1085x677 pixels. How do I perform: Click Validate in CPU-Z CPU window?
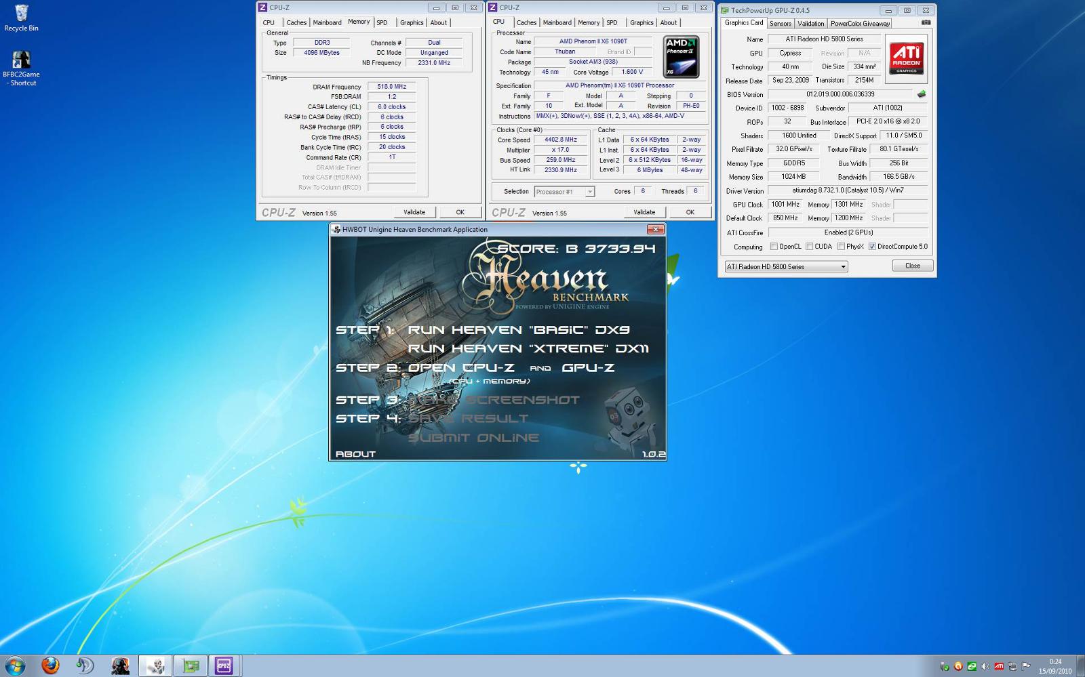click(644, 212)
